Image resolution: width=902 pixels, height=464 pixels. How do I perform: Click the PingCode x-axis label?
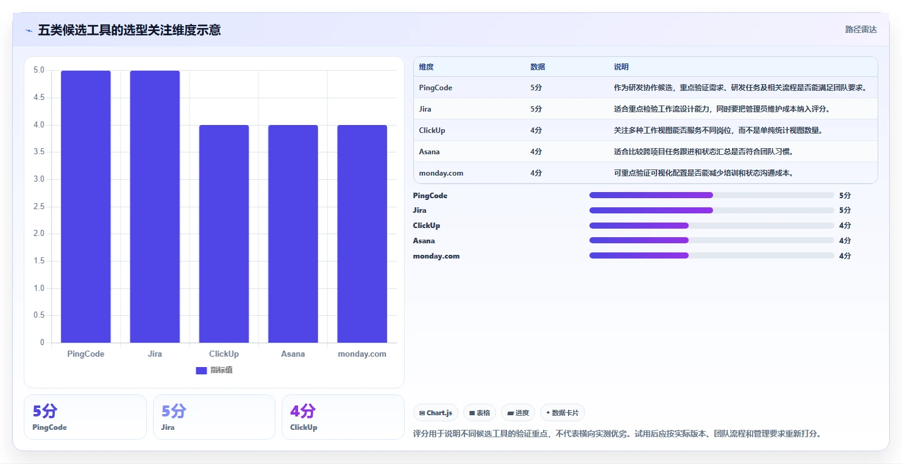(x=86, y=354)
